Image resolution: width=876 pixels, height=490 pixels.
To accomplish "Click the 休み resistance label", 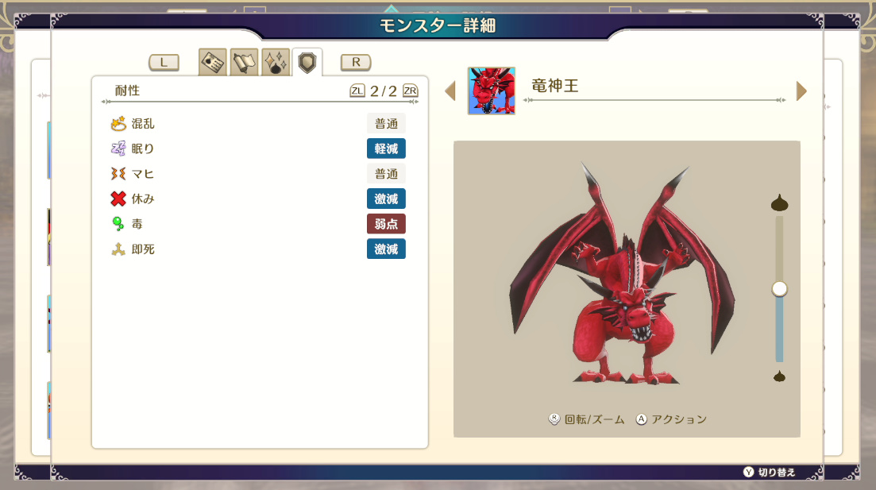I will click(x=143, y=199).
